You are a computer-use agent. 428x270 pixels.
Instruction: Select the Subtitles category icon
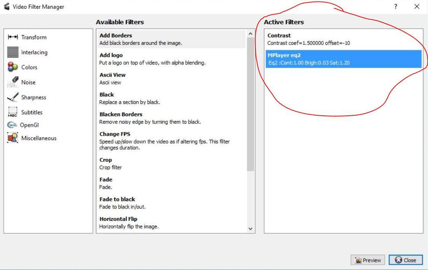tap(13, 112)
